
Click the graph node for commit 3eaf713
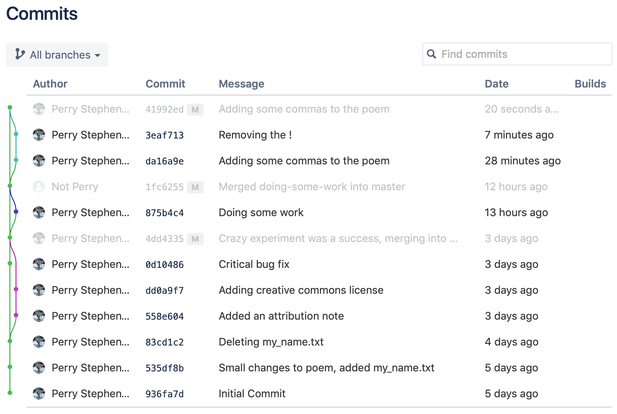point(16,134)
